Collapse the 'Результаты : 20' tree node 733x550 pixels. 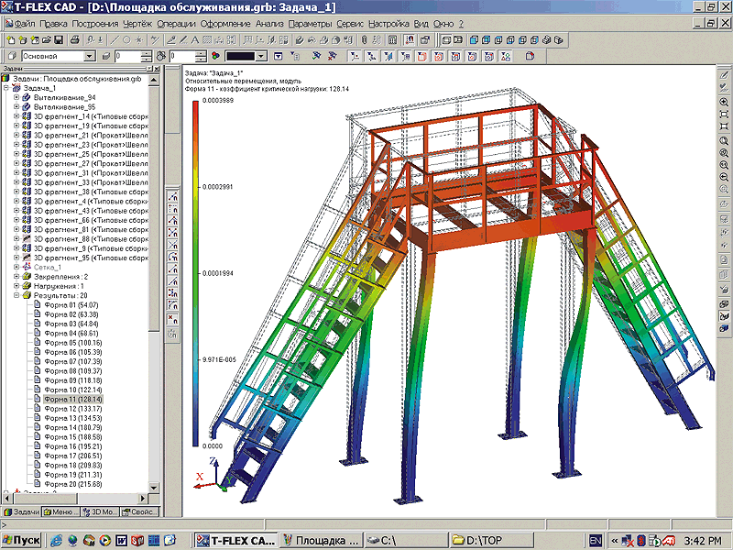(x=16, y=296)
